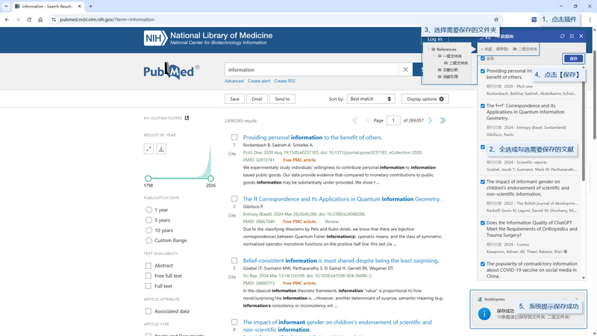The image size is (597, 336).
Task: Download the results by year data
Action: [161, 149]
